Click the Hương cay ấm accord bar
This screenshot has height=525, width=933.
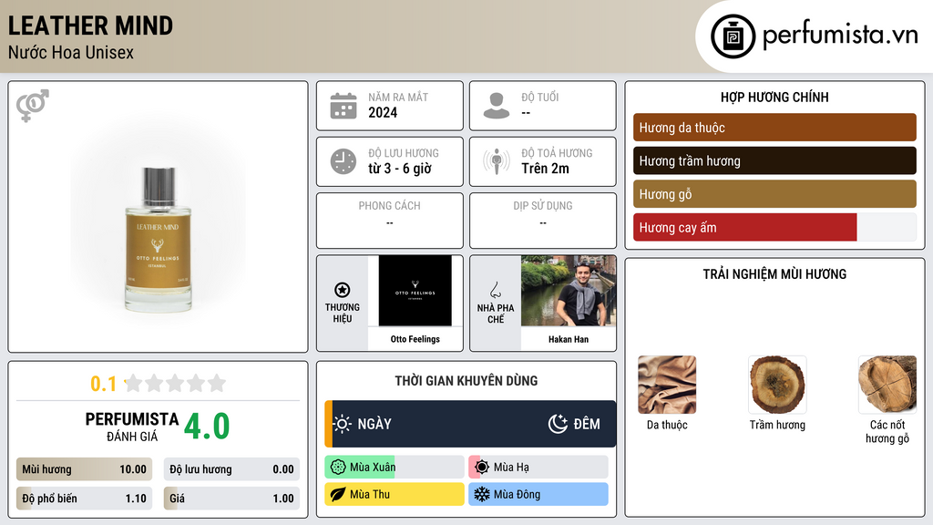[x=774, y=227]
